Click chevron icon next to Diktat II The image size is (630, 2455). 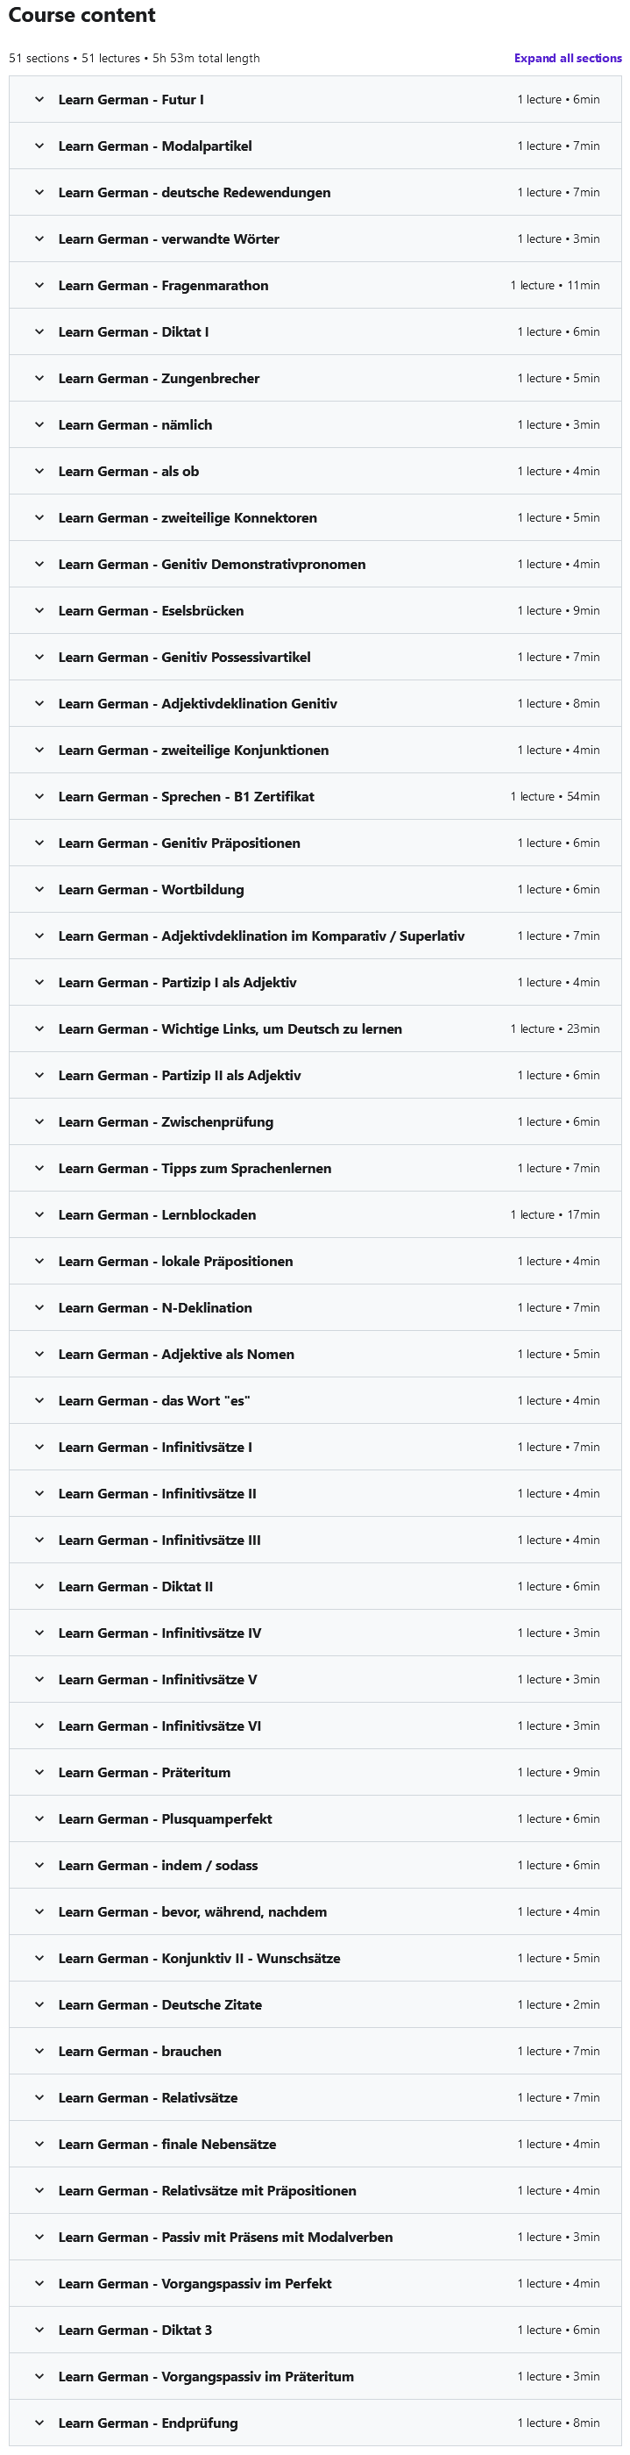point(39,1587)
